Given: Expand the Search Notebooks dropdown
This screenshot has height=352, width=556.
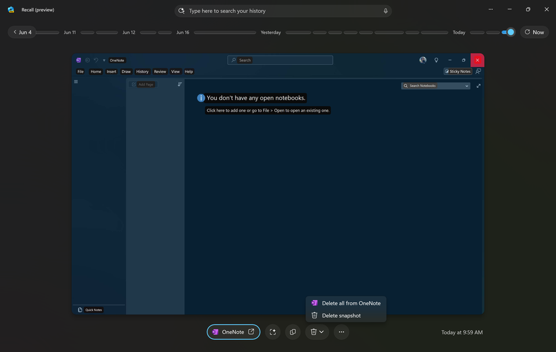Looking at the screenshot, I should [467, 85].
